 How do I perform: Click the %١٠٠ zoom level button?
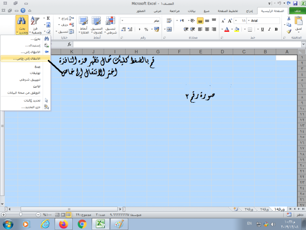47,215
